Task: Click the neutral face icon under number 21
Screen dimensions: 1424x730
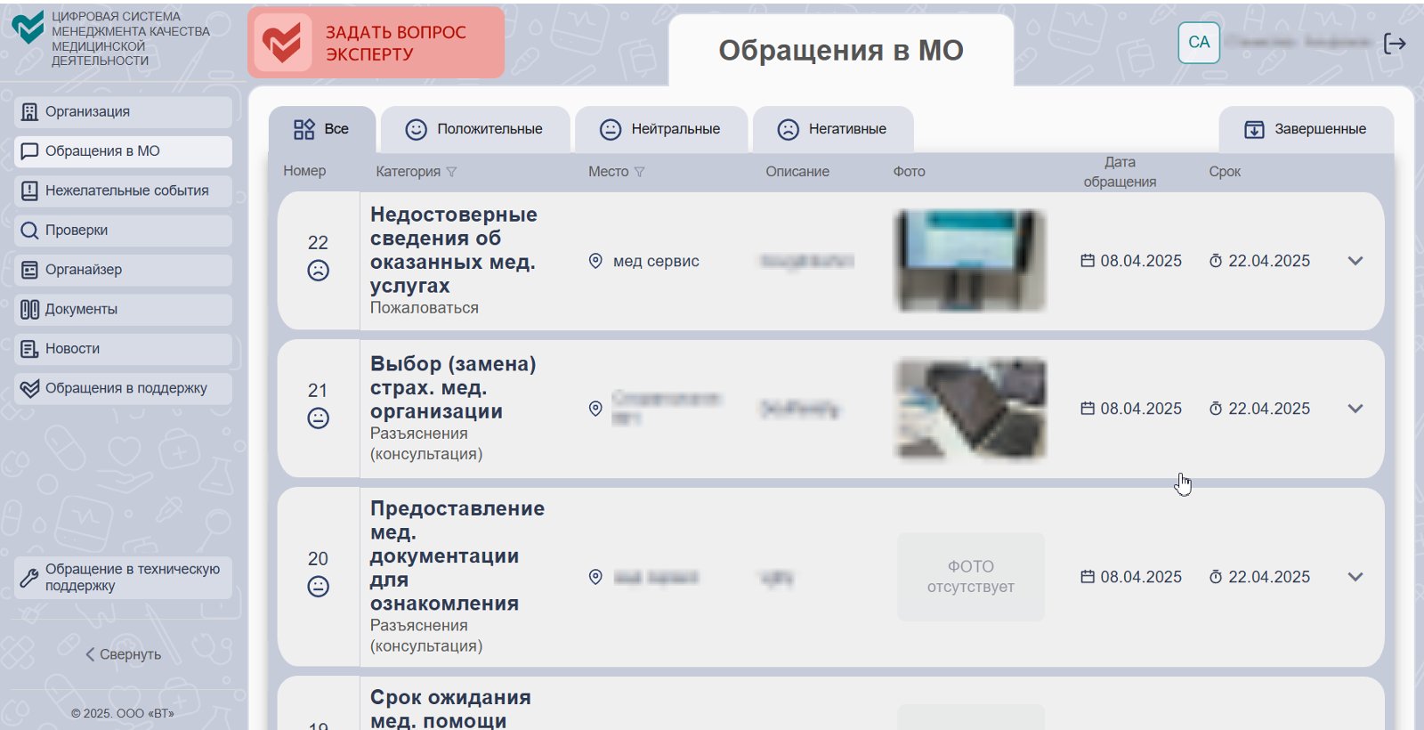Action: (x=318, y=418)
